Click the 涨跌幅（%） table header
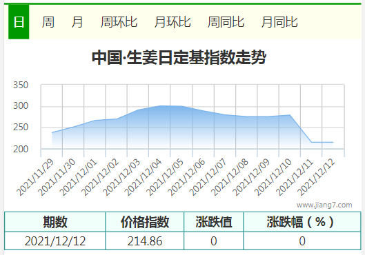 pos(302,222)
